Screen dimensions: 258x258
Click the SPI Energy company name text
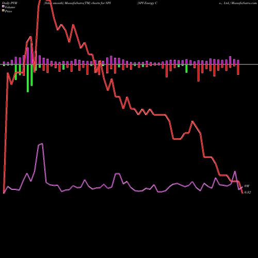(x=147, y=3)
